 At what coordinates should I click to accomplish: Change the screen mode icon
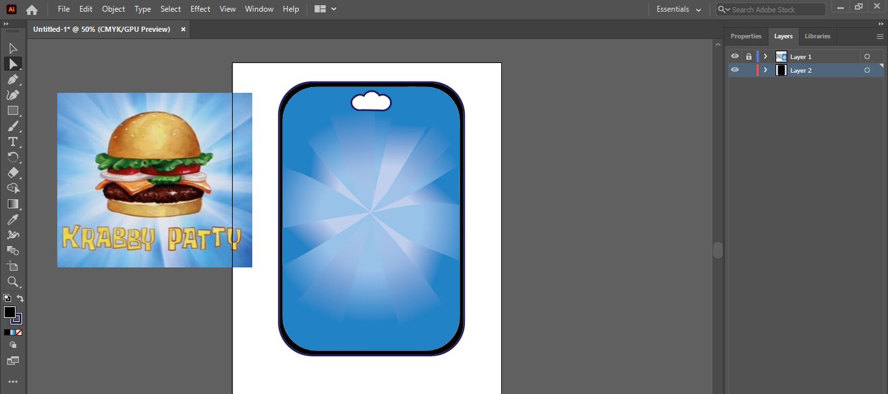(13, 361)
